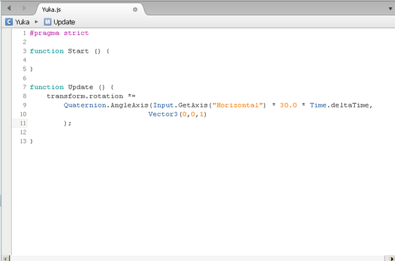The height and width of the screenshot is (261, 395).
Task: Open the Update method breadcrumb selector
Action: coord(64,22)
